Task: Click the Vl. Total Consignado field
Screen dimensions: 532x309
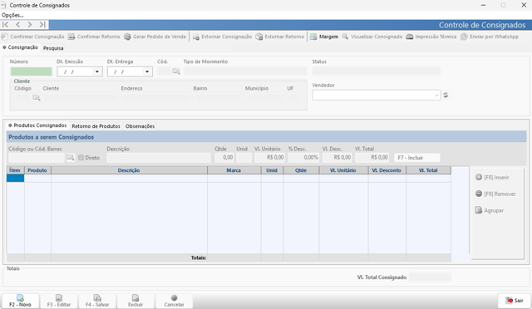Action: click(x=431, y=277)
